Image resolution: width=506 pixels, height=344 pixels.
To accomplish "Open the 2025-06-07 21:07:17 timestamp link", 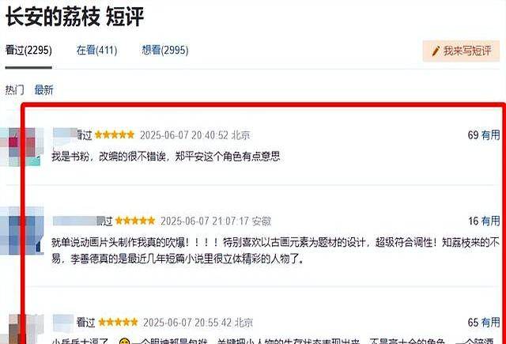I will (x=205, y=221).
